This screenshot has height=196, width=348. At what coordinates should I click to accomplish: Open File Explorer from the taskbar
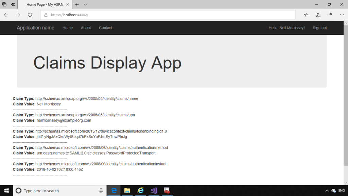tap(127, 191)
